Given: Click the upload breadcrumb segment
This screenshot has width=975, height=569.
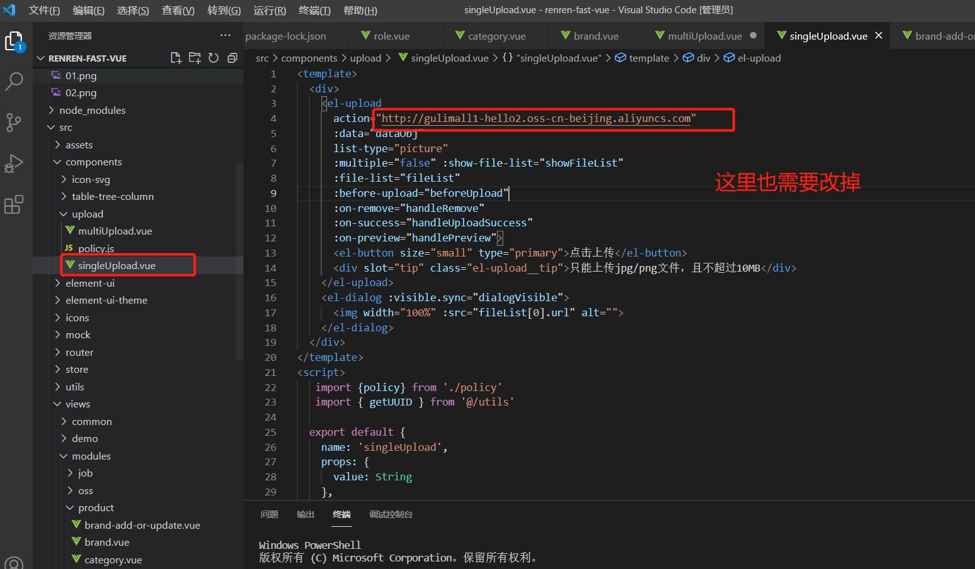Looking at the screenshot, I should pos(365,58).
